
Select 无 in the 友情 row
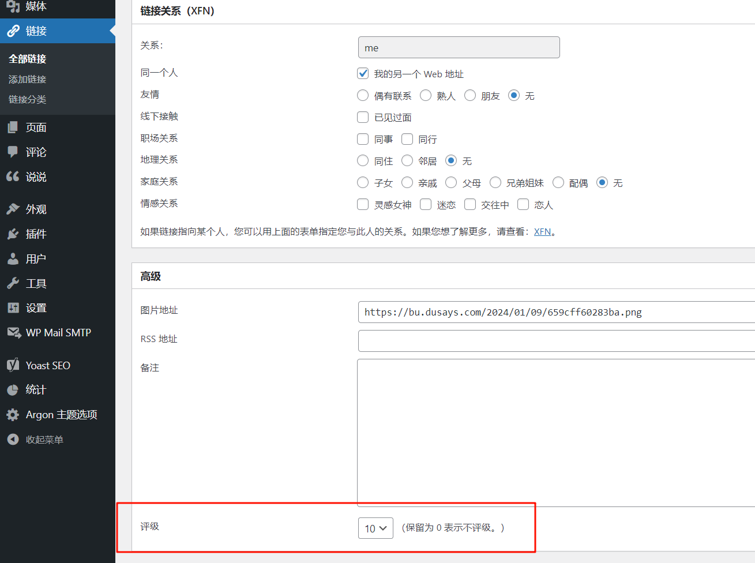514,95
